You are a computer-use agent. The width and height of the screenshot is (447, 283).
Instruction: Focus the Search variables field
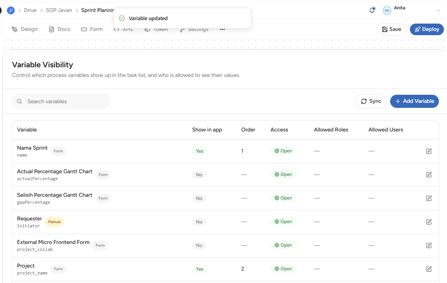[x=61, y=101]
